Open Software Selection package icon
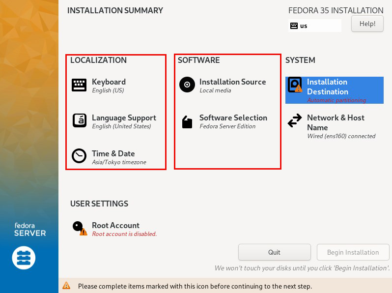 (x=187, y=122)
